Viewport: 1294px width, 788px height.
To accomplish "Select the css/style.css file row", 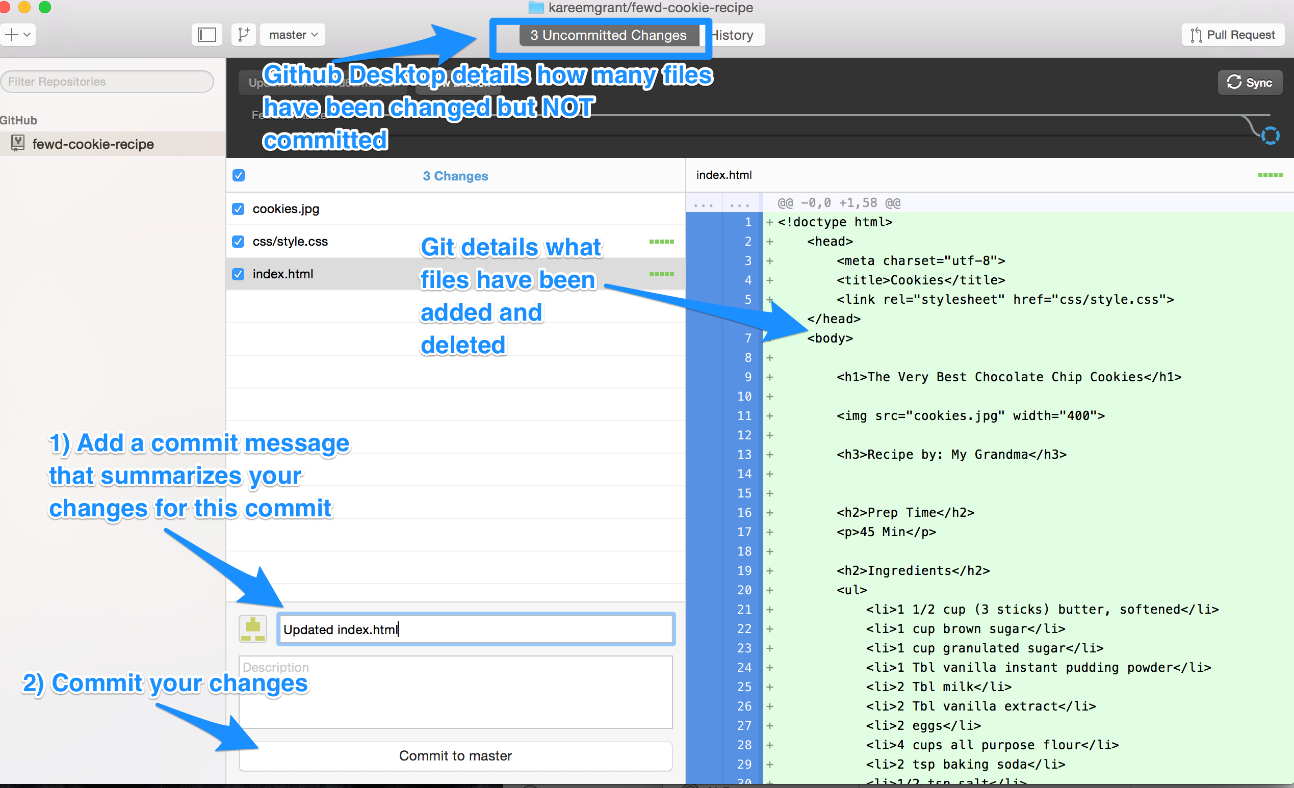I will pos(455,242).
